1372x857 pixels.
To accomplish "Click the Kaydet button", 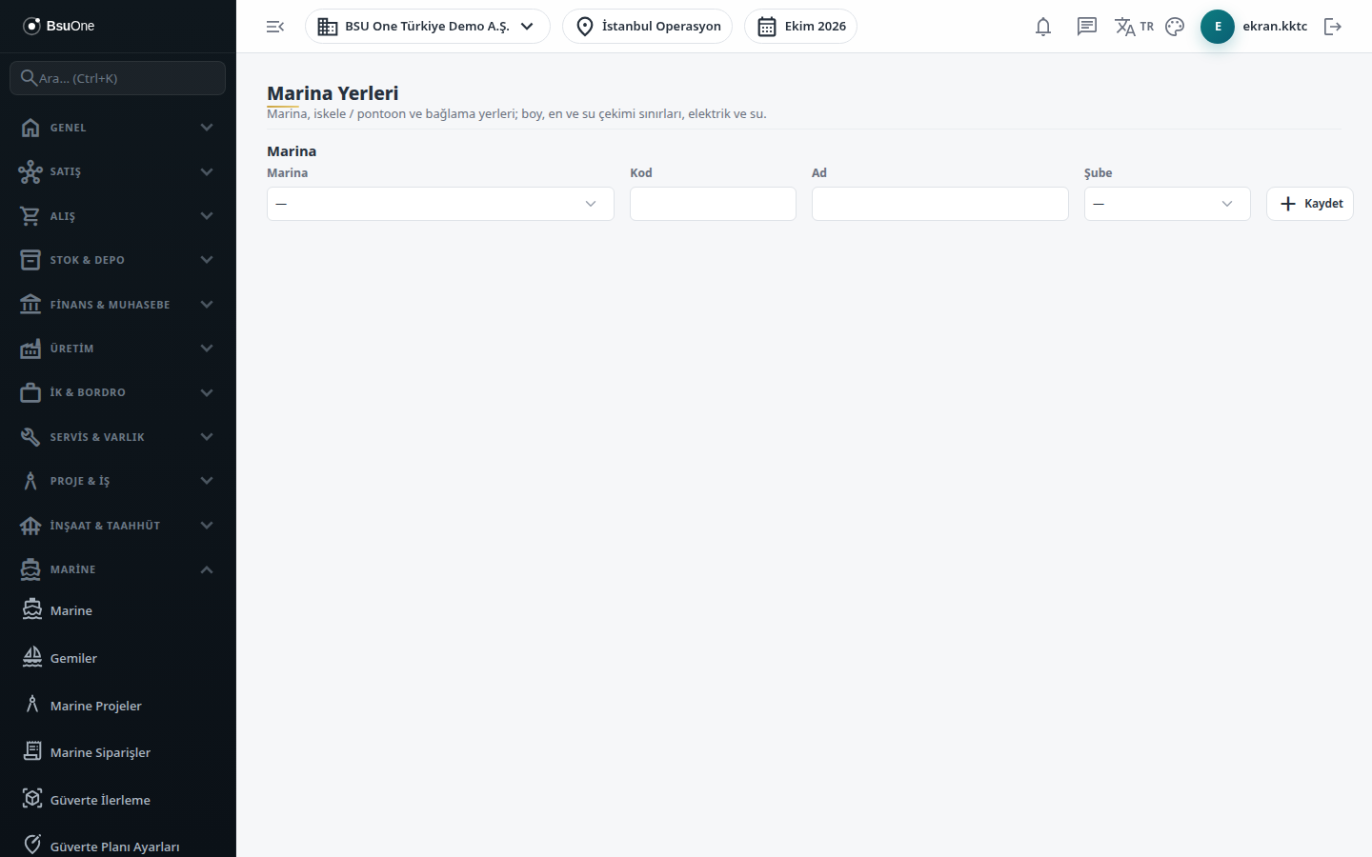I will pyautogui.click(x=1310, y=204).
